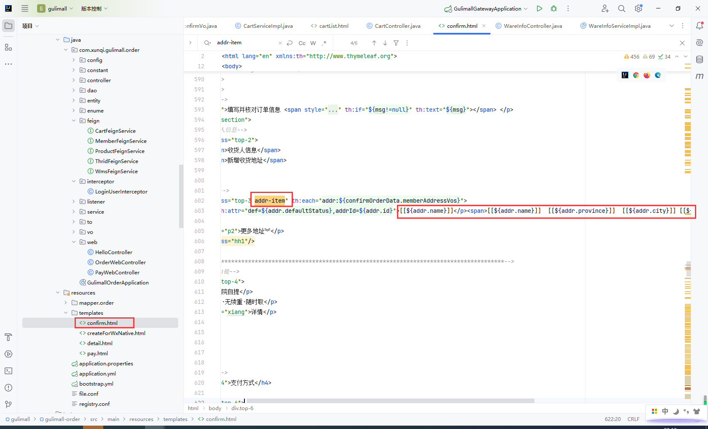The image size is (708, 429).
Task: Open run configuration dropdown
Action: tap(486, 8)
